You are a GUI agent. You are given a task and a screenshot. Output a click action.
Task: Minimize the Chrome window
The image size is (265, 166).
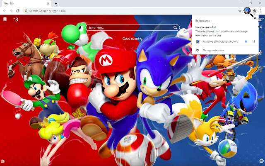[241, 3]
